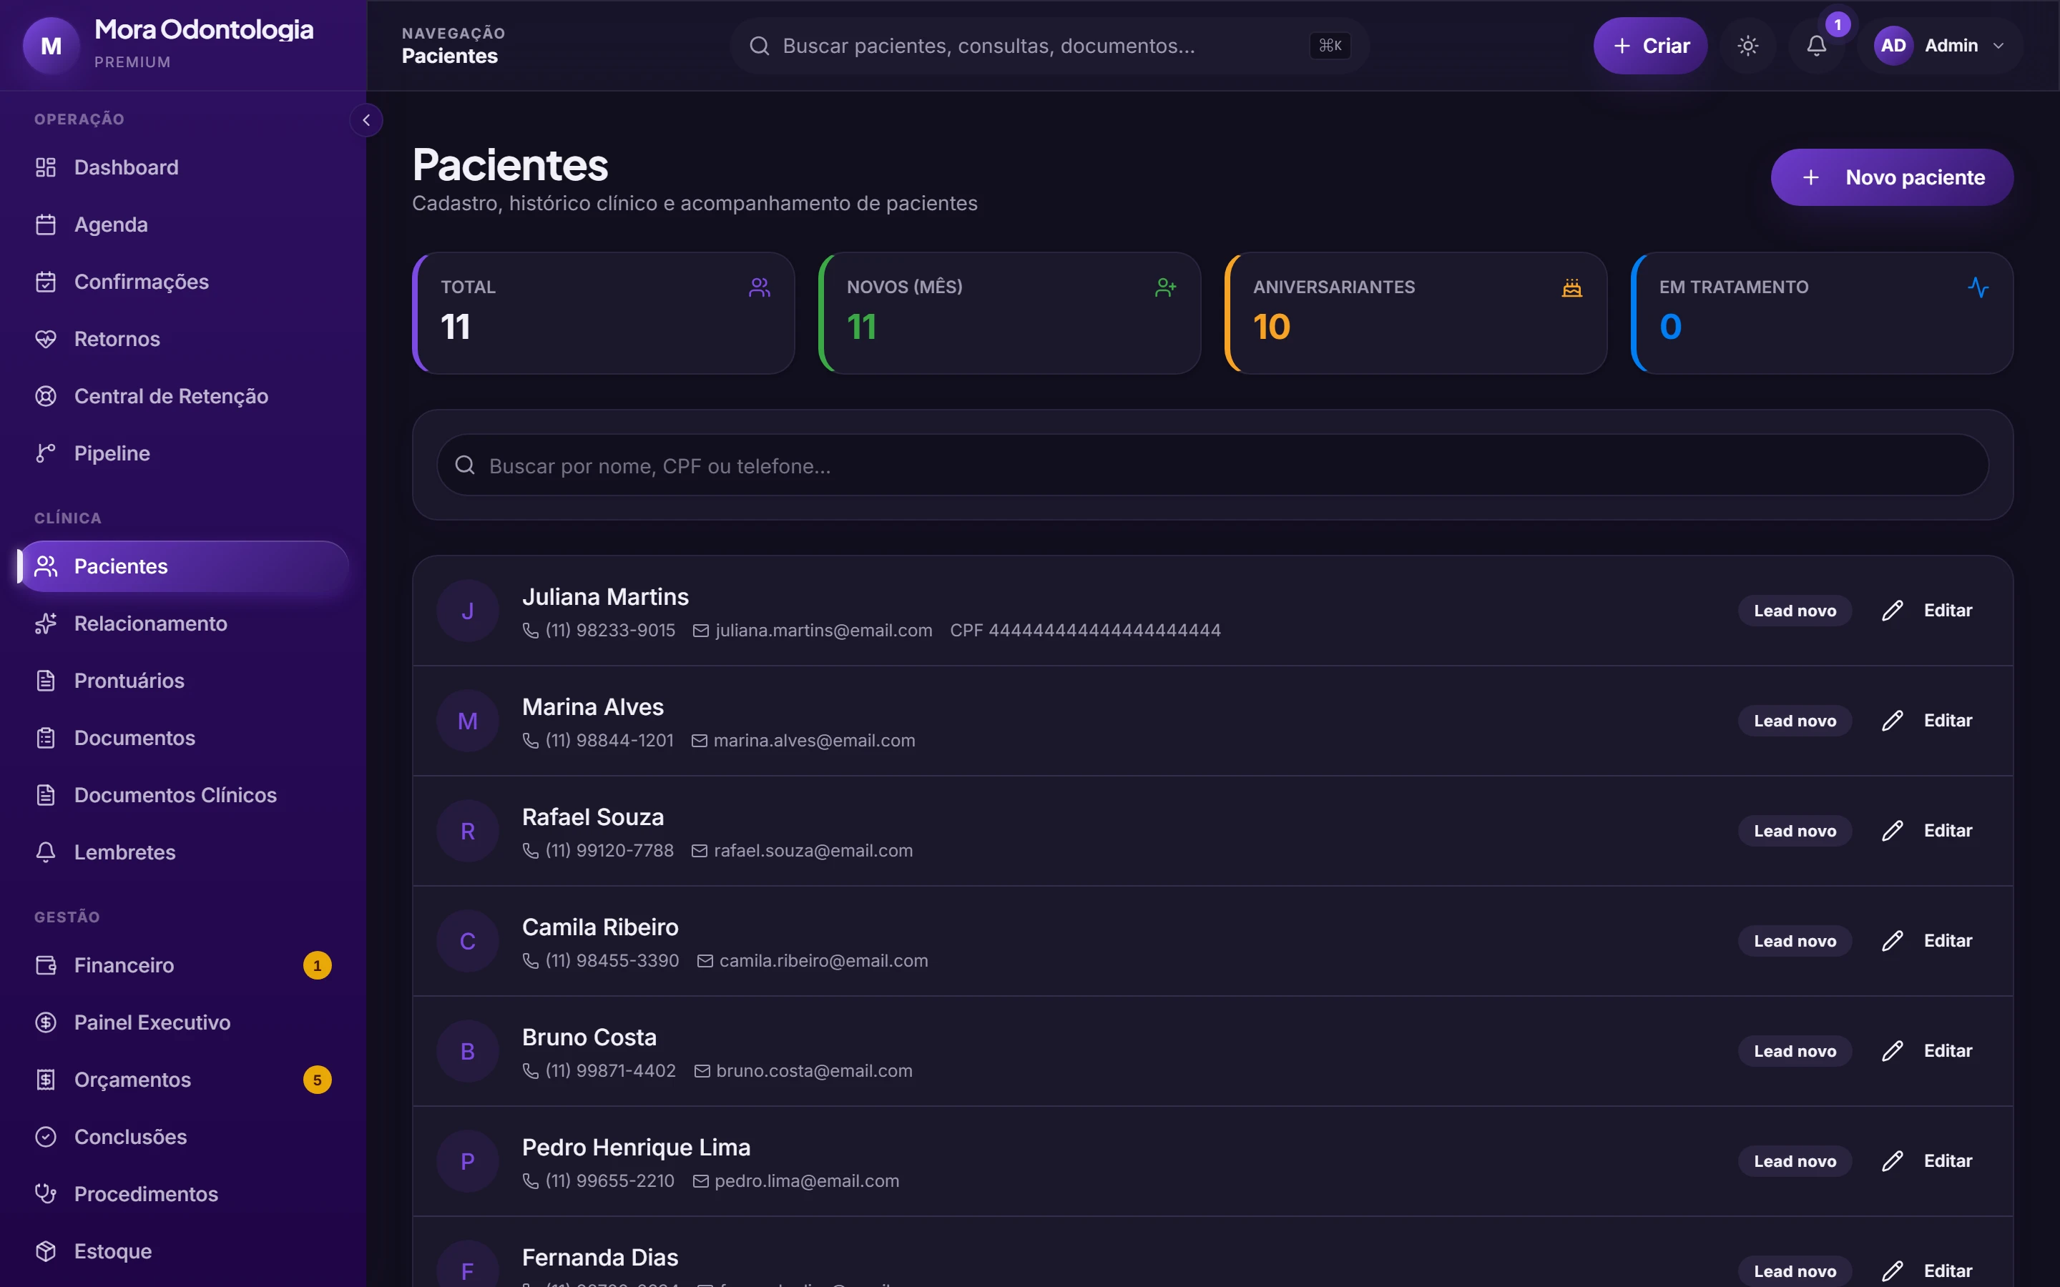The height and width of the screenshot is (1287, 2060).
Task: Click the Retornos heart icon in the sidebar
Action: click(46, 339)
